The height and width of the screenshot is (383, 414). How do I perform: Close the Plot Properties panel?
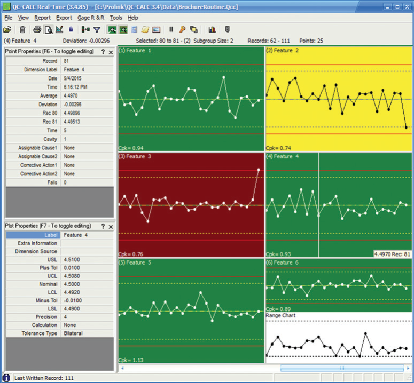click(111, 226)
